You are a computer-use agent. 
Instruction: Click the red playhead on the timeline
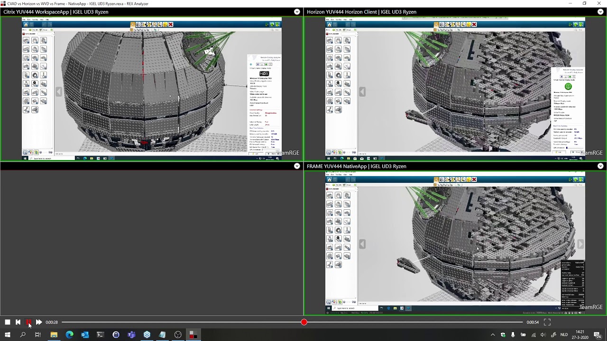click(304, 322)
